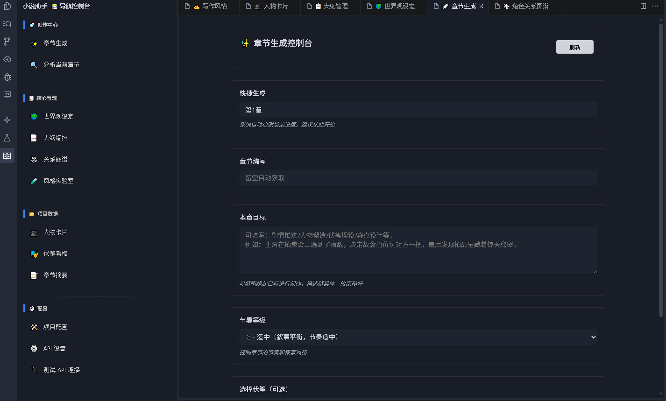Open the Run and Debug bug icon

[x=7, y=77]
